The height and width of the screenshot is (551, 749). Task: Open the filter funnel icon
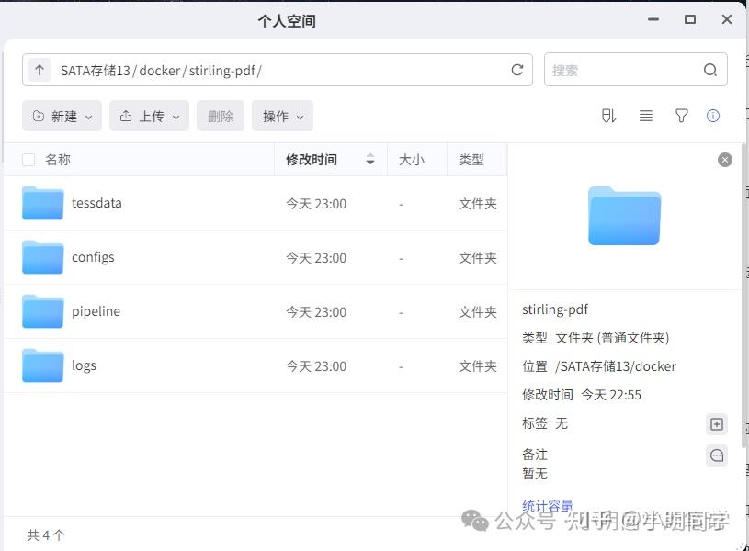point(681,116)
